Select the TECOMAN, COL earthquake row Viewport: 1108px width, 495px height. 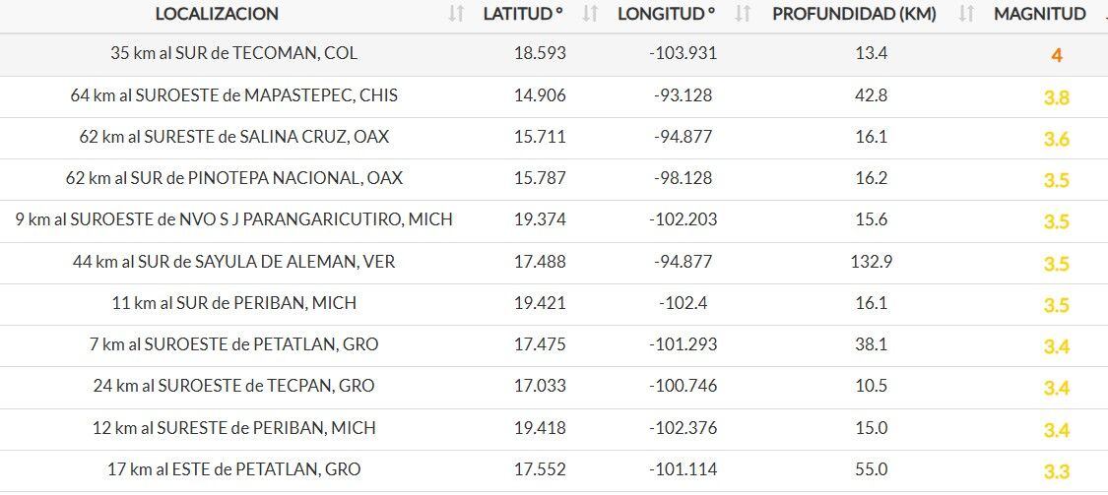pyautogui.click(x=233, y=54)
